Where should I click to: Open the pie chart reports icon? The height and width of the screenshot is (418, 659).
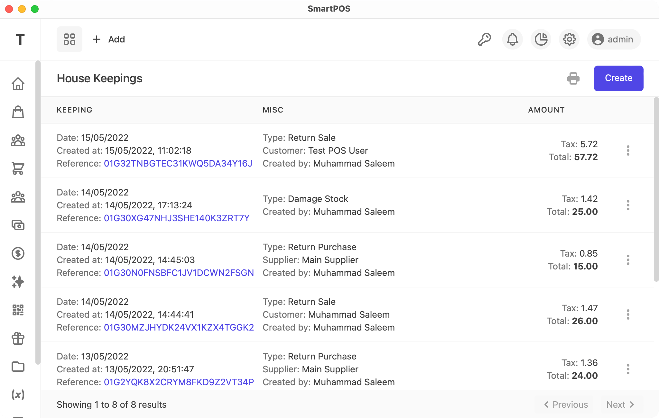coord(541,39)
